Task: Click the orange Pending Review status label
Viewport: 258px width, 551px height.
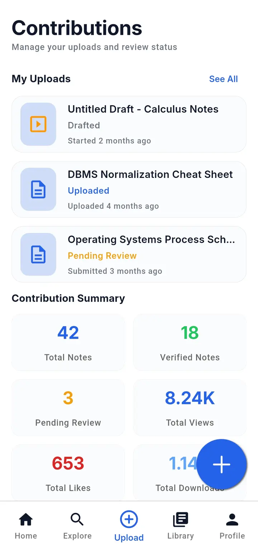Action: tap(102, 256)
